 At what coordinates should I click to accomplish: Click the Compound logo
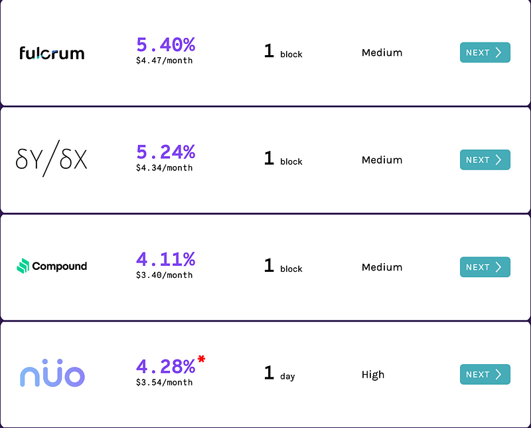pos(52,266)
